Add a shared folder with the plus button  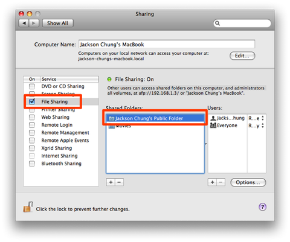(111, 182)
